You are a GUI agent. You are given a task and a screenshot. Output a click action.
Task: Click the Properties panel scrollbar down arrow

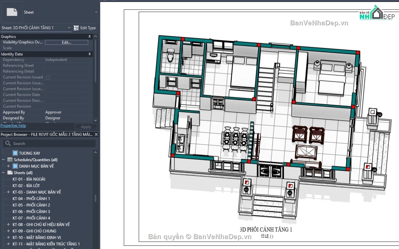pyautogui.click(x=95, y=120)
